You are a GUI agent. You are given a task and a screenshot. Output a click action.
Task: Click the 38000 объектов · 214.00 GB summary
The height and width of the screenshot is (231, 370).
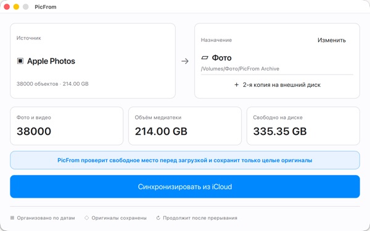click(x=52, y=84)
